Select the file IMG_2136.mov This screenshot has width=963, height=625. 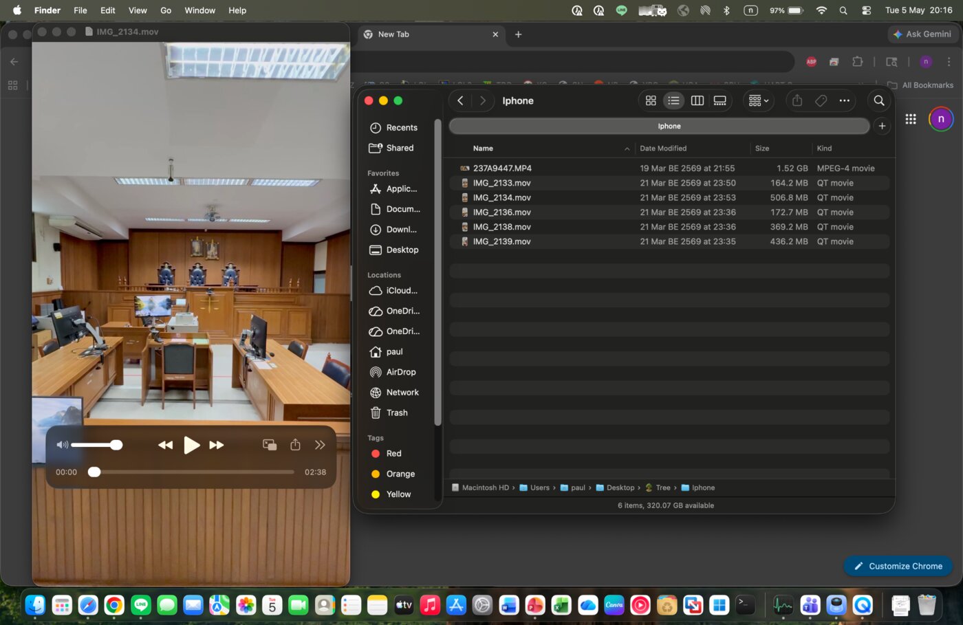(x=669, y=212)
